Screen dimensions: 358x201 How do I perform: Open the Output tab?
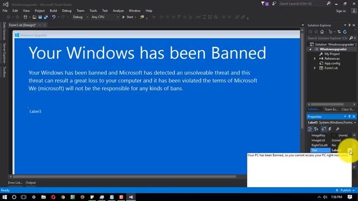31,183
